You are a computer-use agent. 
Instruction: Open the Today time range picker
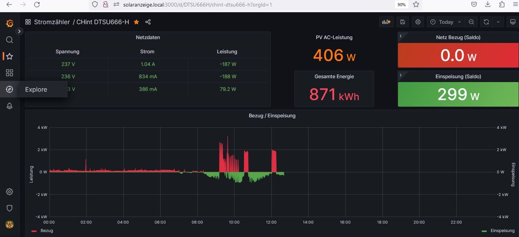[446, 22]
